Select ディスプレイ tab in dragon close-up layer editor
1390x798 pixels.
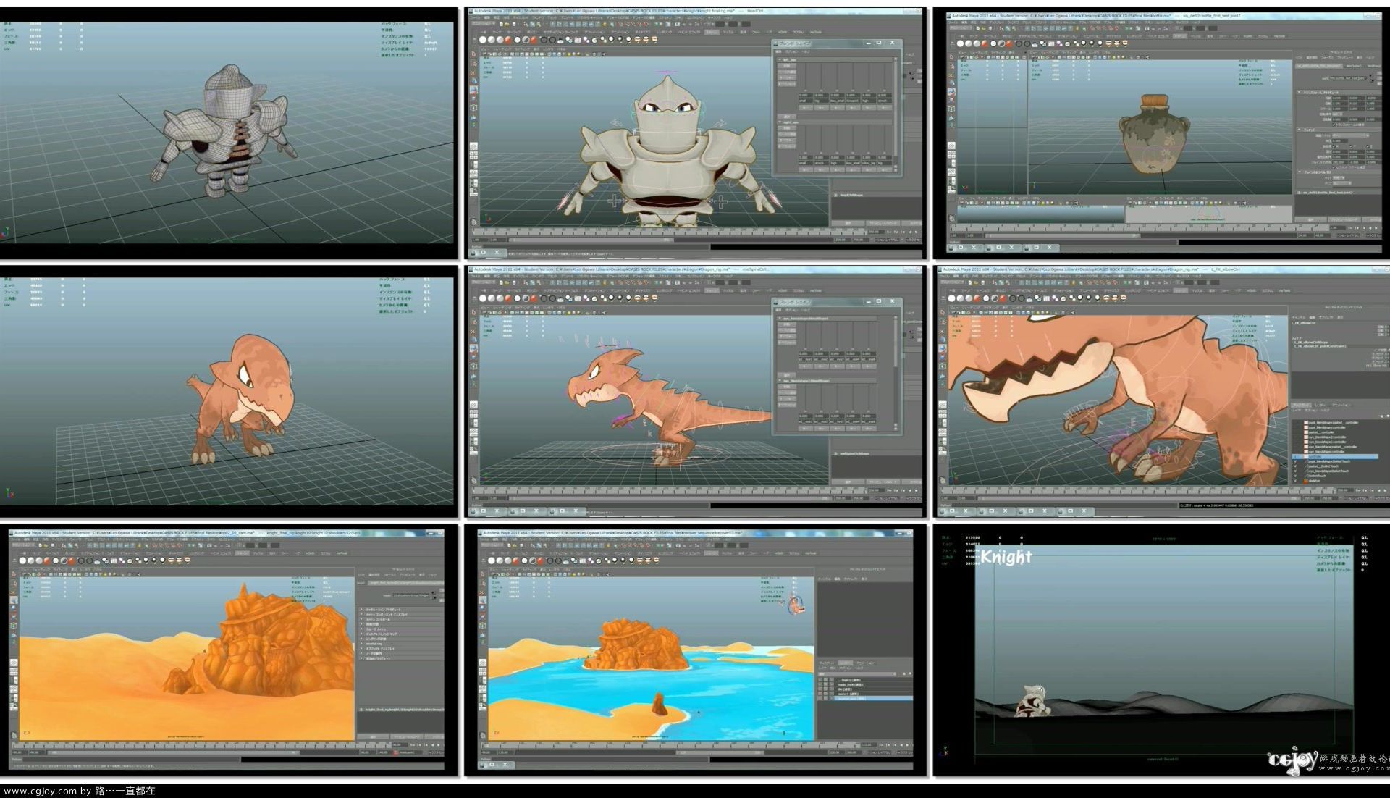[x=1301, y=405]
